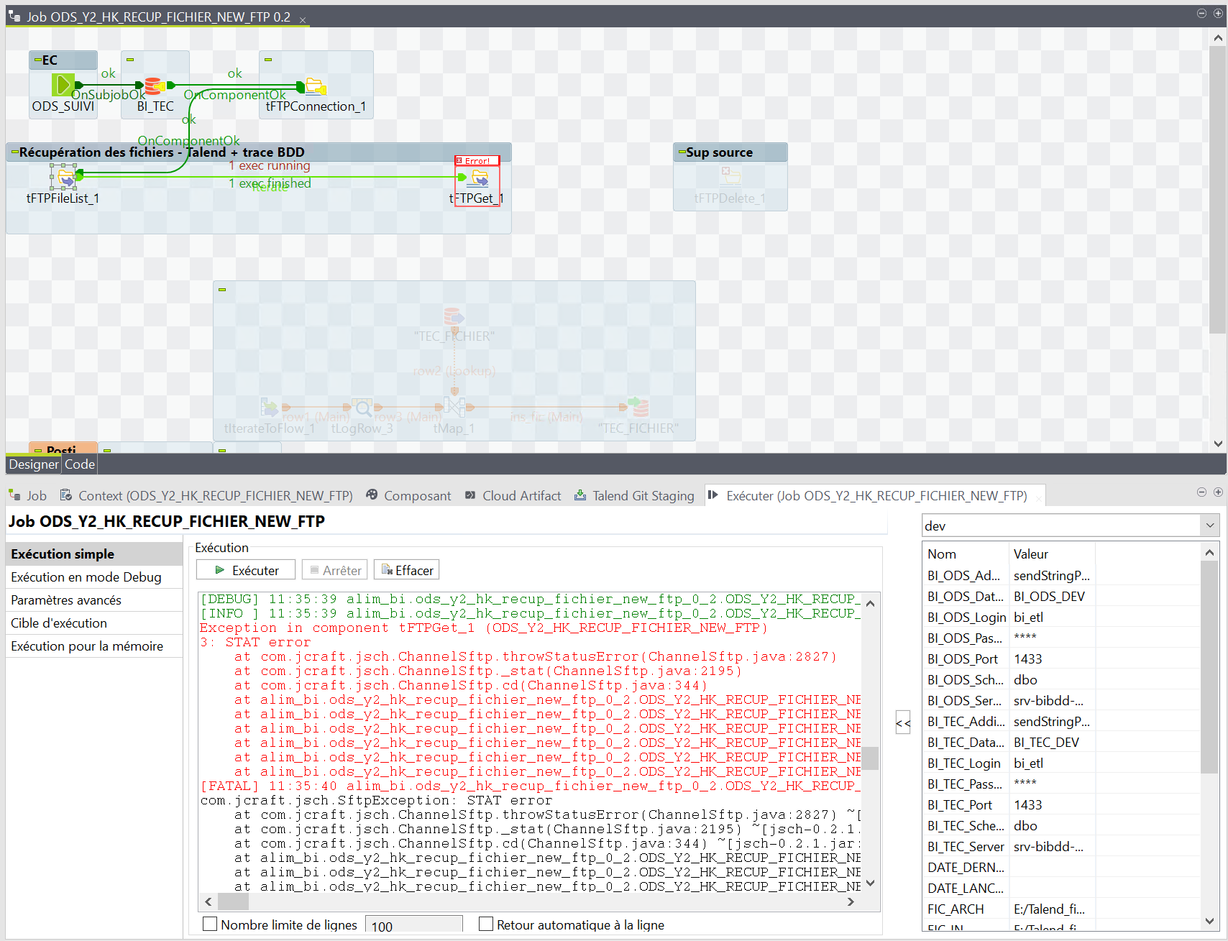Click the disabled tFTPDelete_1 component icon
This screenshot has height=941, width=1228.
pyautogui.click(x=730, y=176)
